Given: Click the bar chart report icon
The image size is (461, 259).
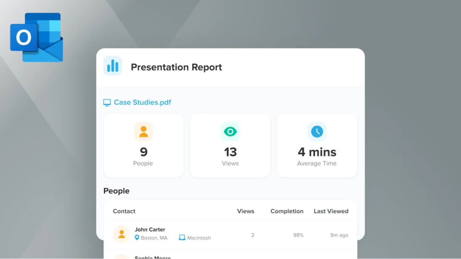Looking at the screenshot, I should pos(113,66).
